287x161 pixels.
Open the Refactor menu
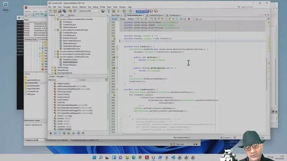point(83,7)
